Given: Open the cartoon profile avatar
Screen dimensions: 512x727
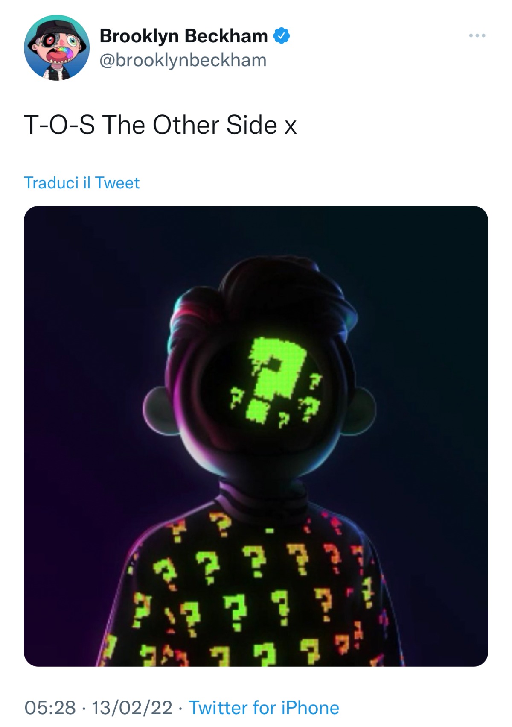Looking at the screenshot, I should point(57,48).
